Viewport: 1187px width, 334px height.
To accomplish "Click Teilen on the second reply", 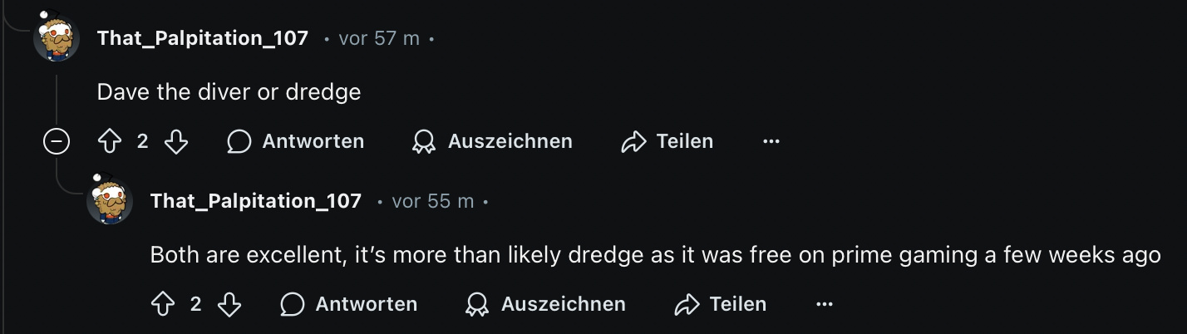I will coord(721,305).
